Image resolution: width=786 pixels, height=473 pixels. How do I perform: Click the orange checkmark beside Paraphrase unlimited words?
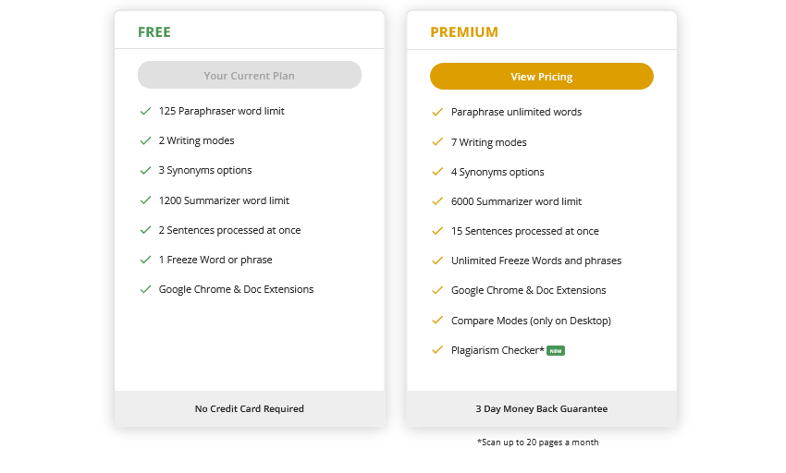coord(437,112)
